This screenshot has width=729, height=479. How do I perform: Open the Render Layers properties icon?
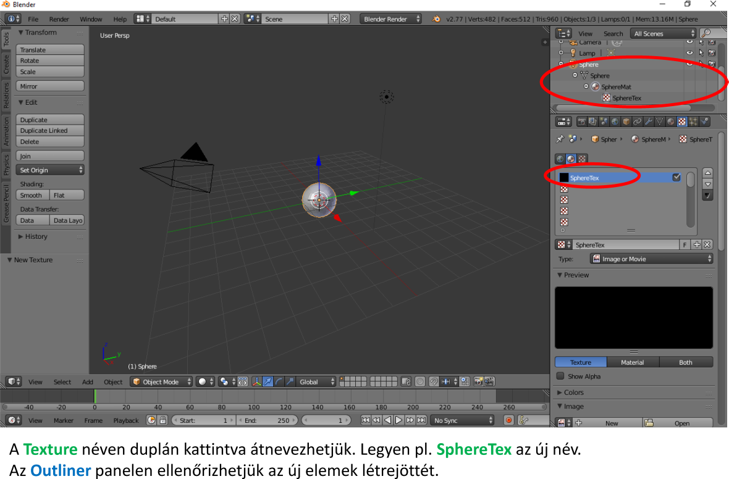click(x=592, y=122)
